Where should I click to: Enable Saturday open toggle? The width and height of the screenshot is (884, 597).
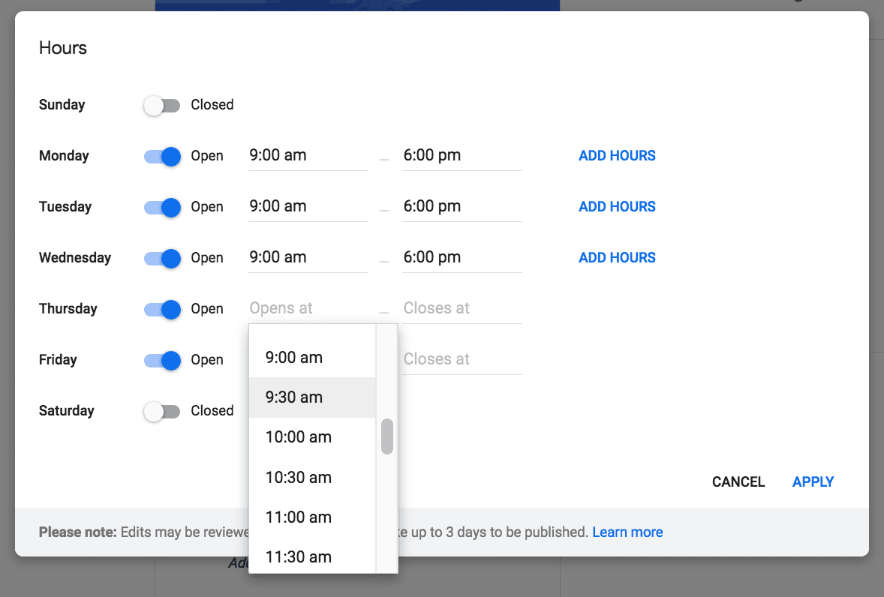click(x=162, y=411)
